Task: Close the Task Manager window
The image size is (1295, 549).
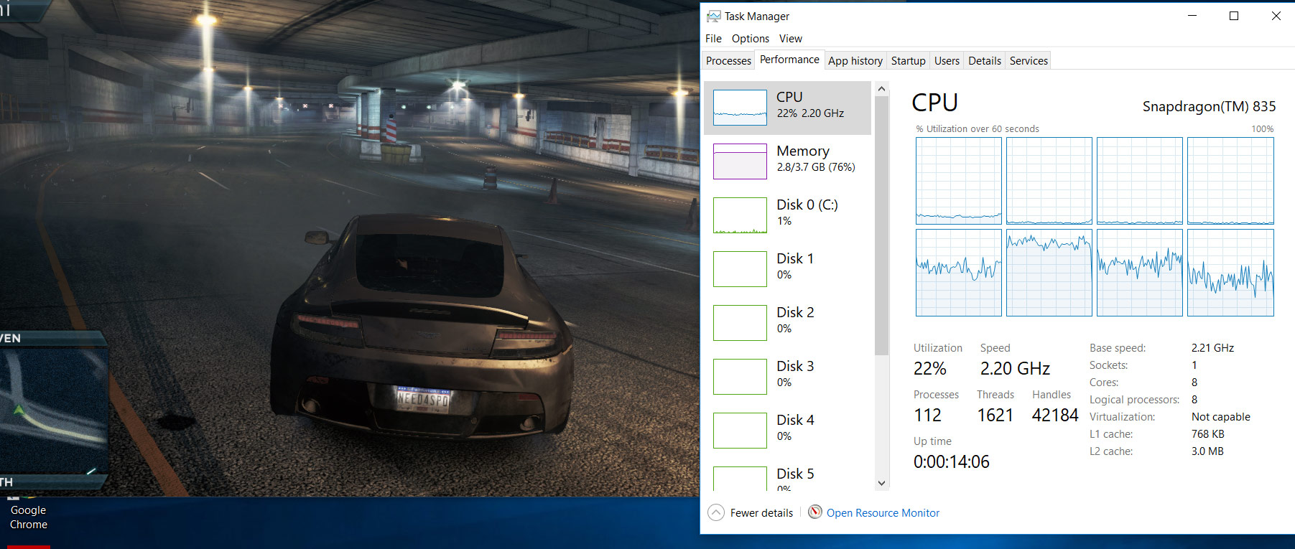Action: tap(1276, 16)
